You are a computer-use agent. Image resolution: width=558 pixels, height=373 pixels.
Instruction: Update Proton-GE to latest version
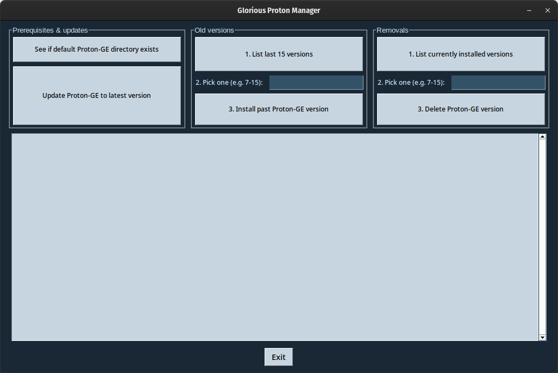click(97, 96)
